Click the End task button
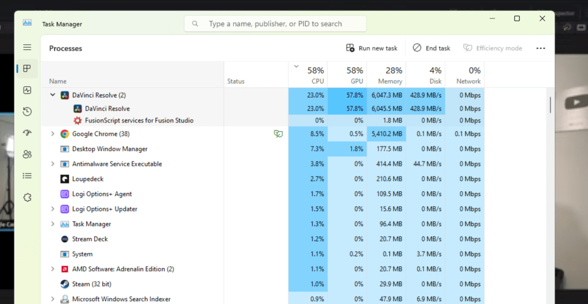This screenshot has width=588, height=304. tap(432, 48)
